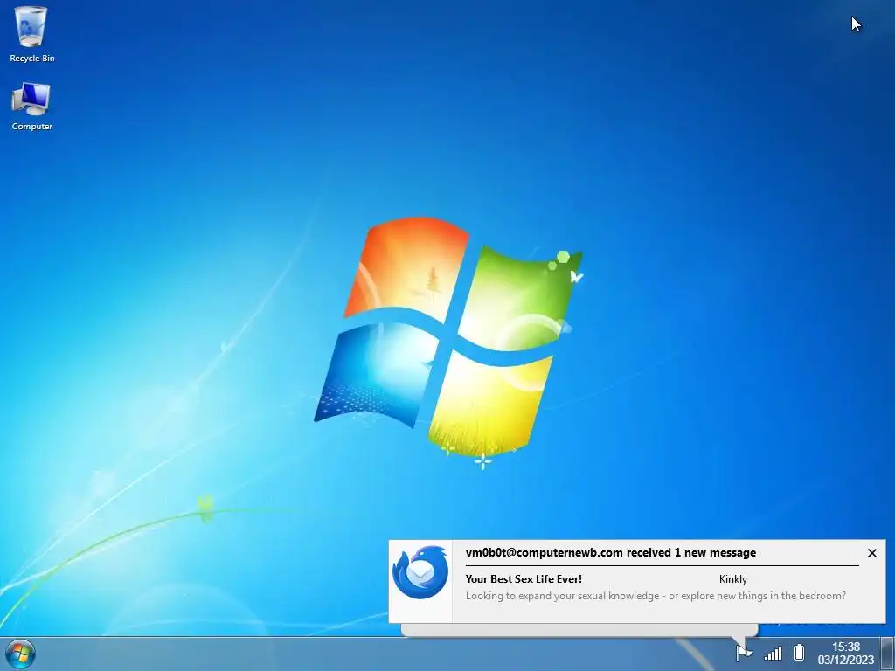Click the notification header 'received 1 new message'
The height and width of the screenshot is (671, 895).
691,552
